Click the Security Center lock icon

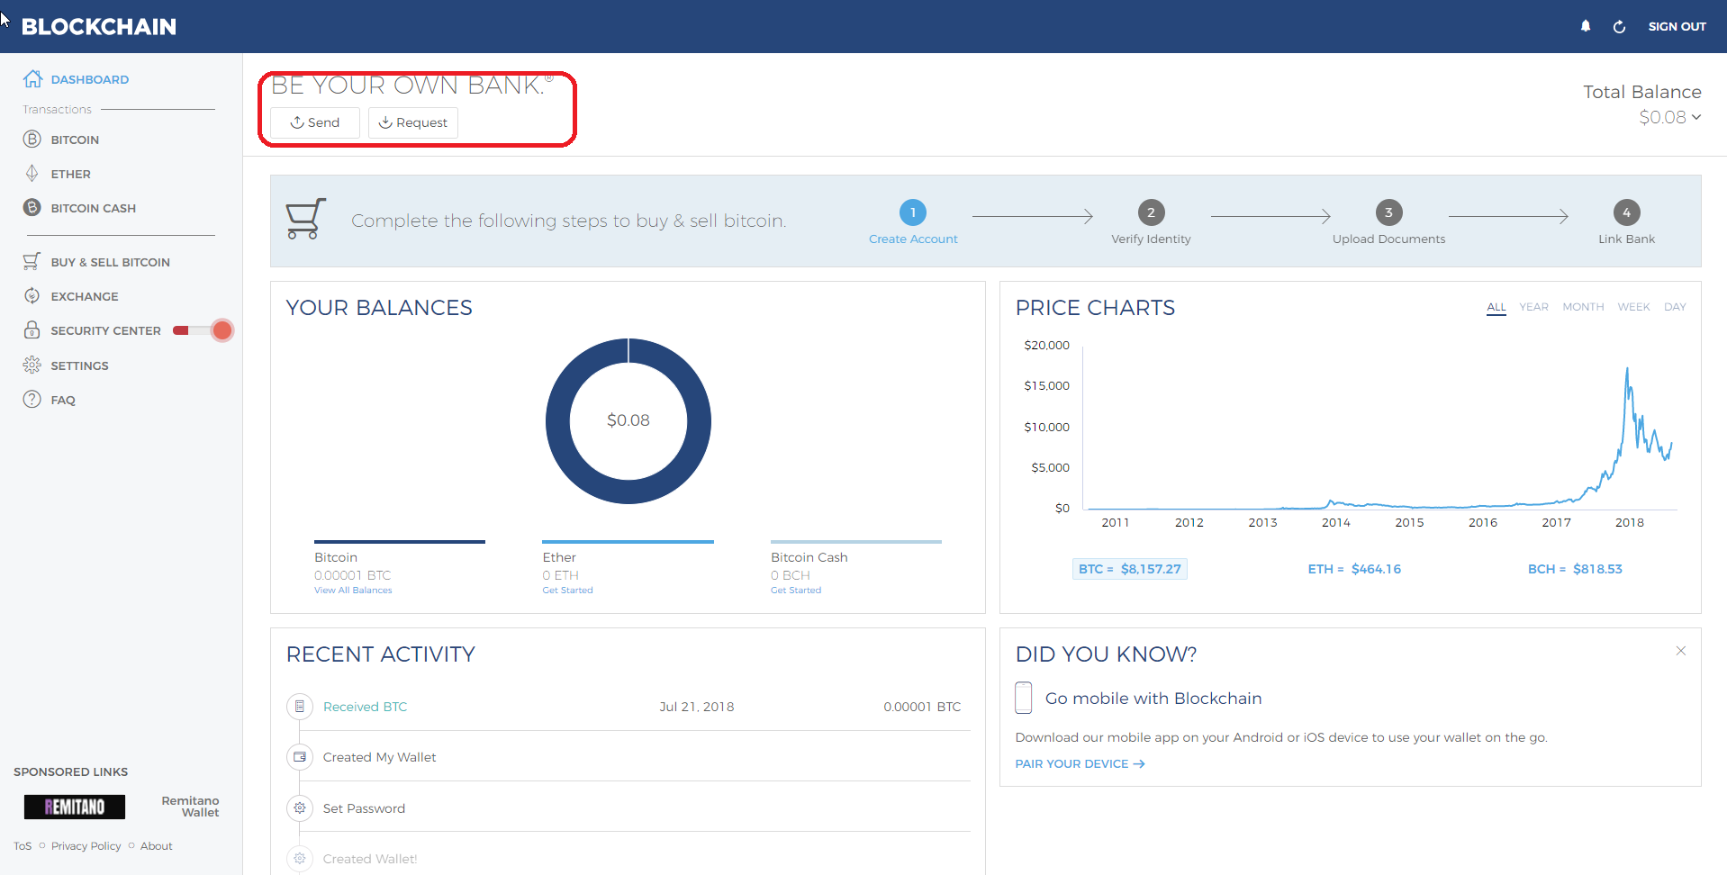coord(32,329)
